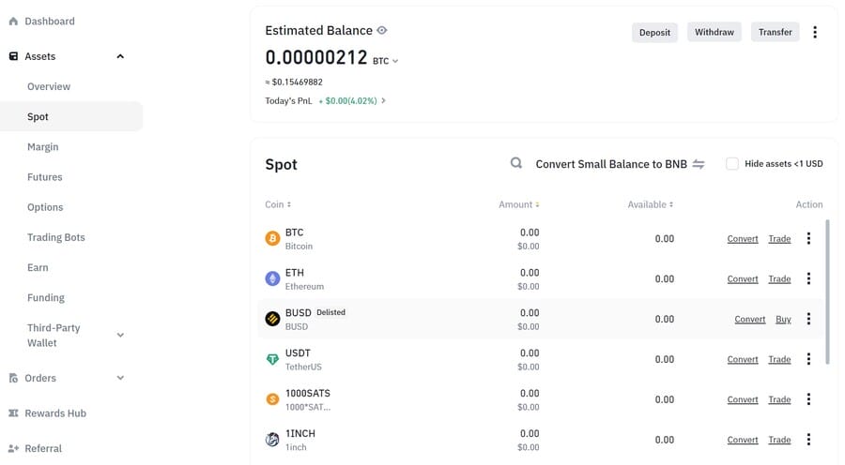Open Today's PnL details arrow

coord(383,100)
